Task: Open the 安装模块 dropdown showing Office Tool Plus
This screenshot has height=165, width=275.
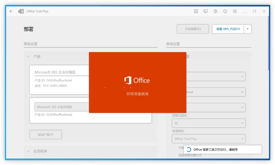Action: 209,139
